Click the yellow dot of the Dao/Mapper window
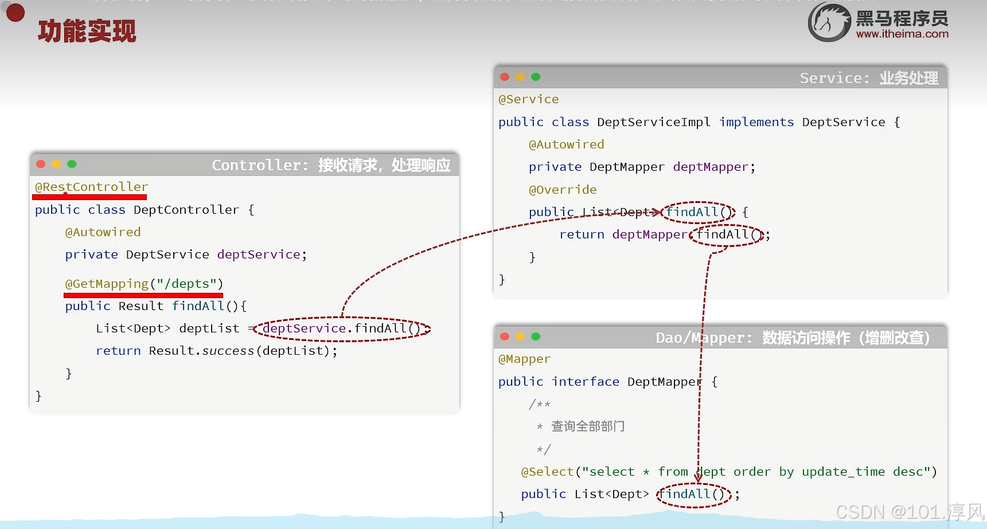Viewport: 987px width, 529px height. coord(520,336)
